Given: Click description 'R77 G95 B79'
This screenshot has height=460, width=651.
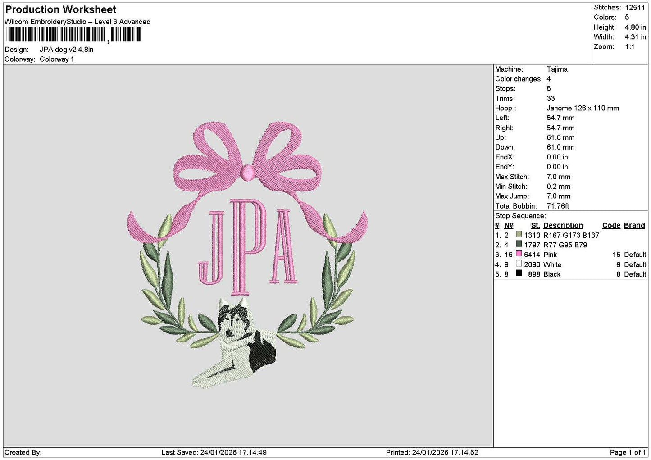Looking at the screenshot, I should [x=565, y=245].
